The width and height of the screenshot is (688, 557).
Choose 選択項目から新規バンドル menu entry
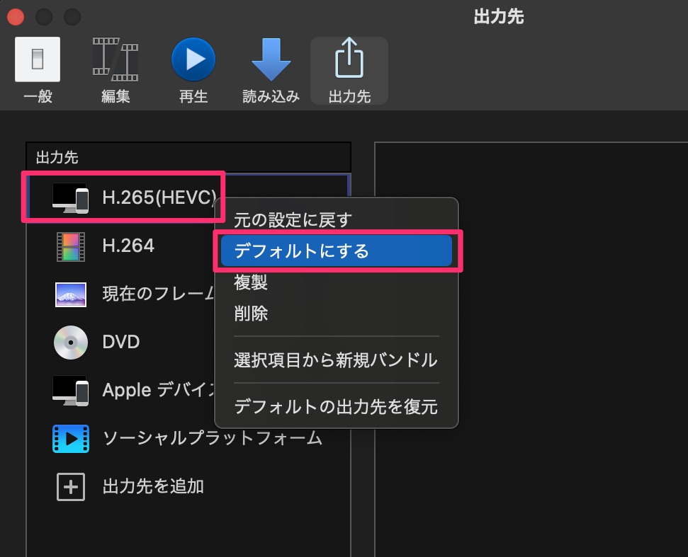pyautogui.click(x=337, y=360)
